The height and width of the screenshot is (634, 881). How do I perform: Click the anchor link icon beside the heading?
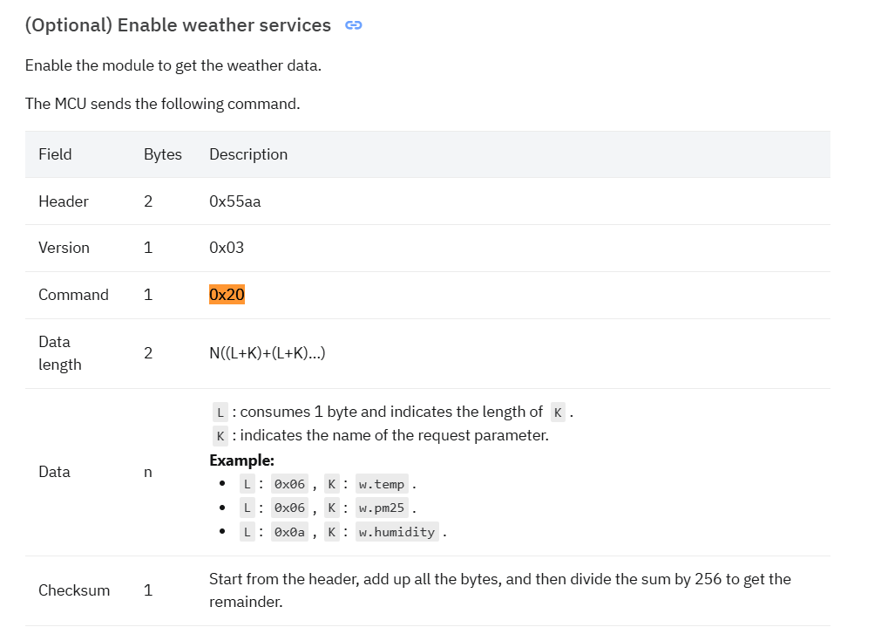354,25
